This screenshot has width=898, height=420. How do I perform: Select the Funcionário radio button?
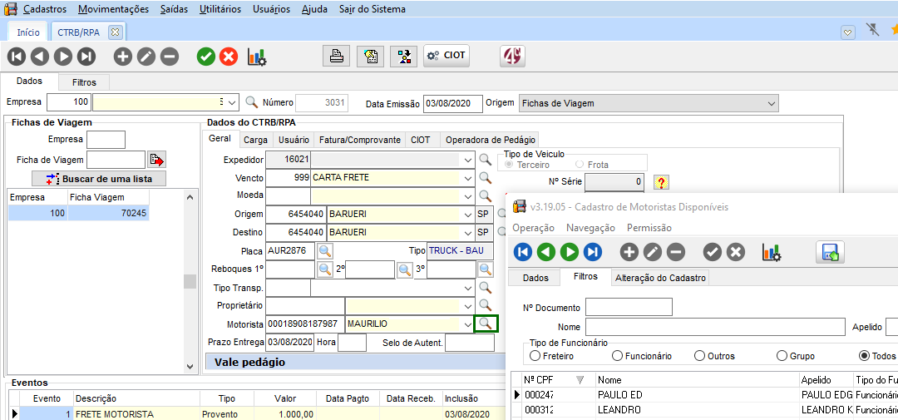click(617, 356)
